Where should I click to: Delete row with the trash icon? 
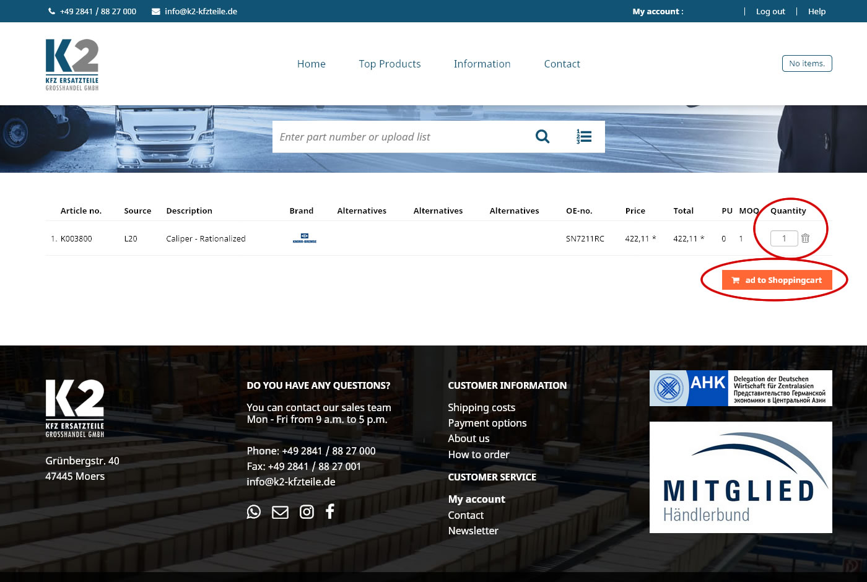(805, 238)
